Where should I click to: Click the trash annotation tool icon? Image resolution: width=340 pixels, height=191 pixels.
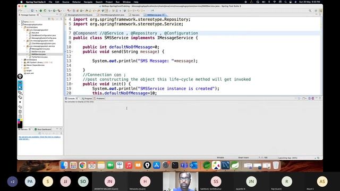pyautogui.click(x=20, y=111)
